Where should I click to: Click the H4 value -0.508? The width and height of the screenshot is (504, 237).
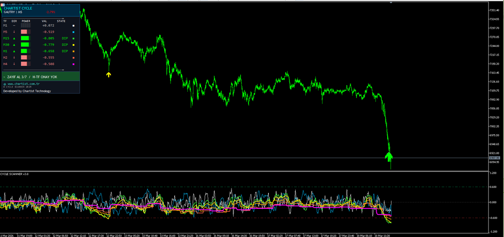click(48, 64)
